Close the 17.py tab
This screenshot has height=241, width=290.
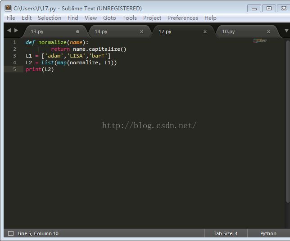click(205, 32)
